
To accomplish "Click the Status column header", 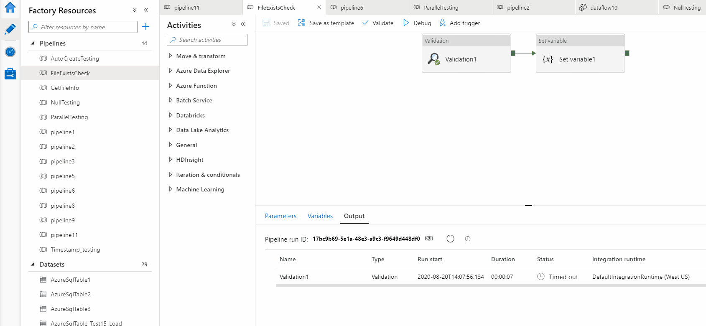I will tap(545, 259).
